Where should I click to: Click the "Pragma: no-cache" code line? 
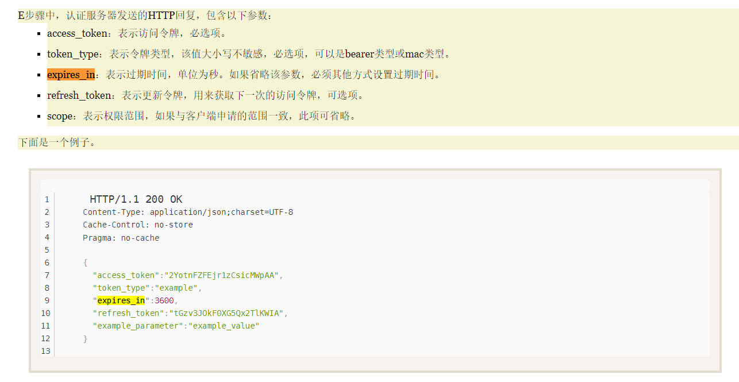[121, 237]
